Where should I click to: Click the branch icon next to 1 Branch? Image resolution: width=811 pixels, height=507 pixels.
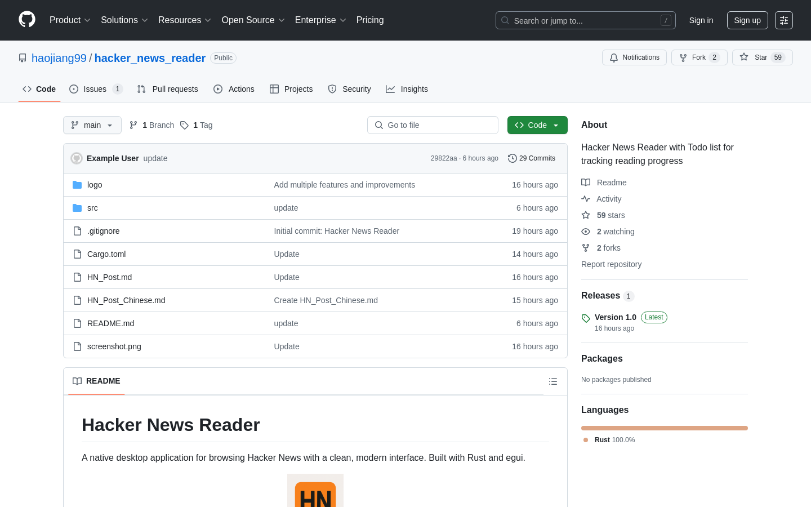pos(133,125)
